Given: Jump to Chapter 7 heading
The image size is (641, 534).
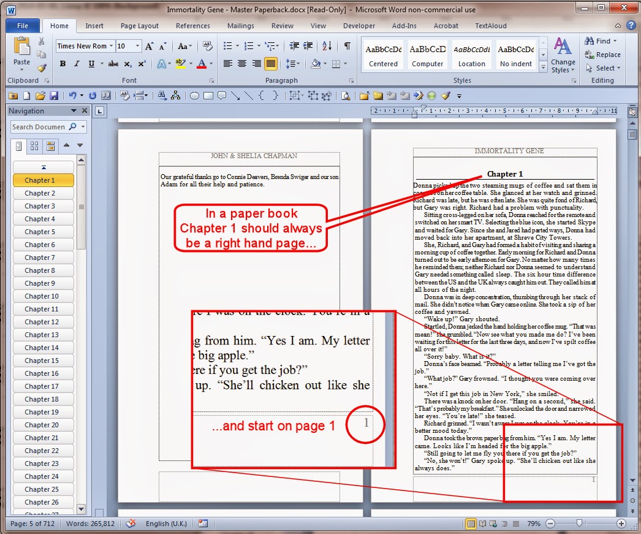Looking at the screenshot, I should coord(44,257).
